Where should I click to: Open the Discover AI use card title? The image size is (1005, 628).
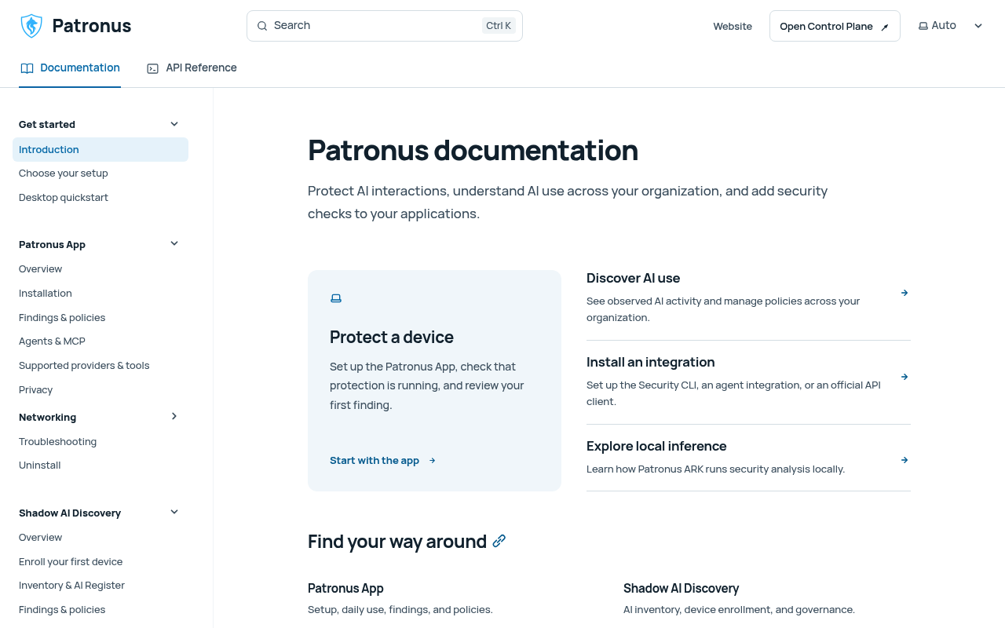pyautogui.click(x=634, y=278)
